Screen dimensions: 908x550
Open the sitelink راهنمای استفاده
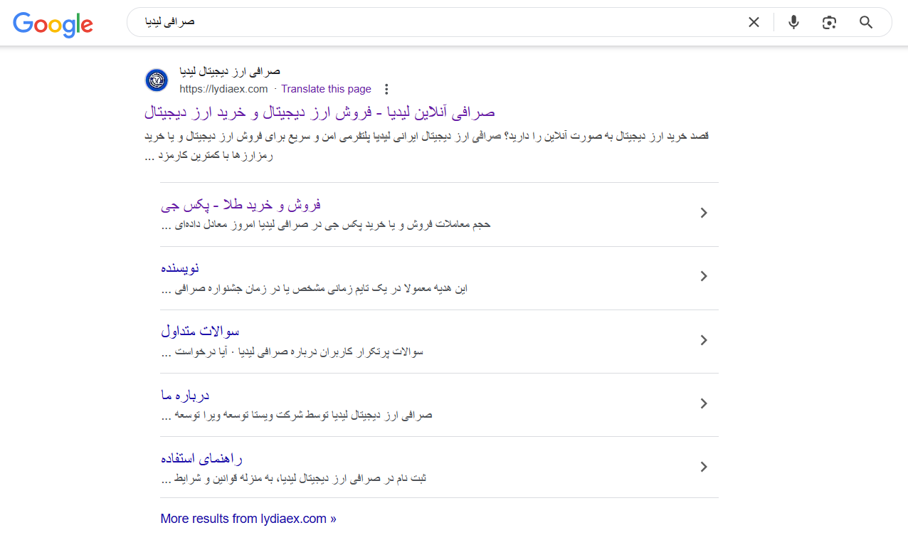click(202, 458)
